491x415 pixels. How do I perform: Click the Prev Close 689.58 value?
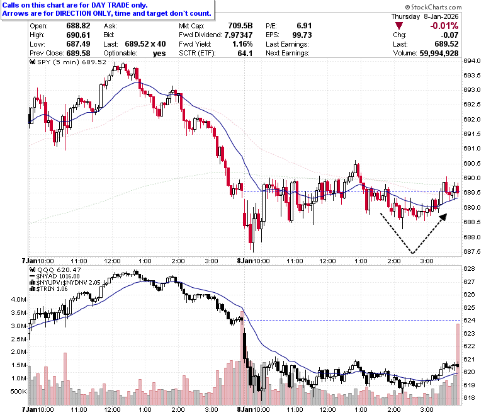tap(78, 54)
